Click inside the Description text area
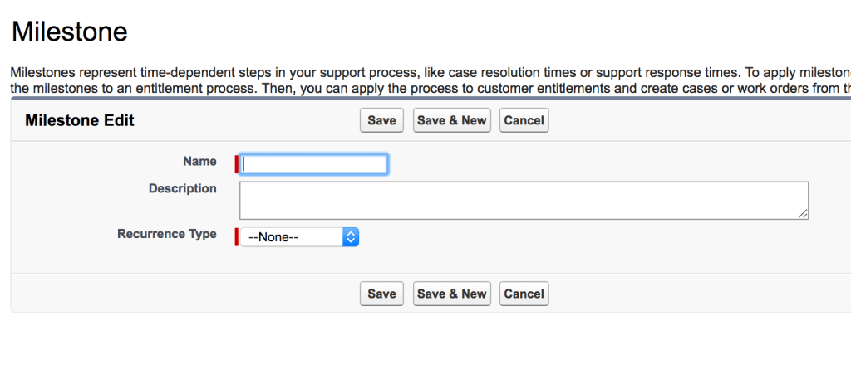 pos(524,200)
